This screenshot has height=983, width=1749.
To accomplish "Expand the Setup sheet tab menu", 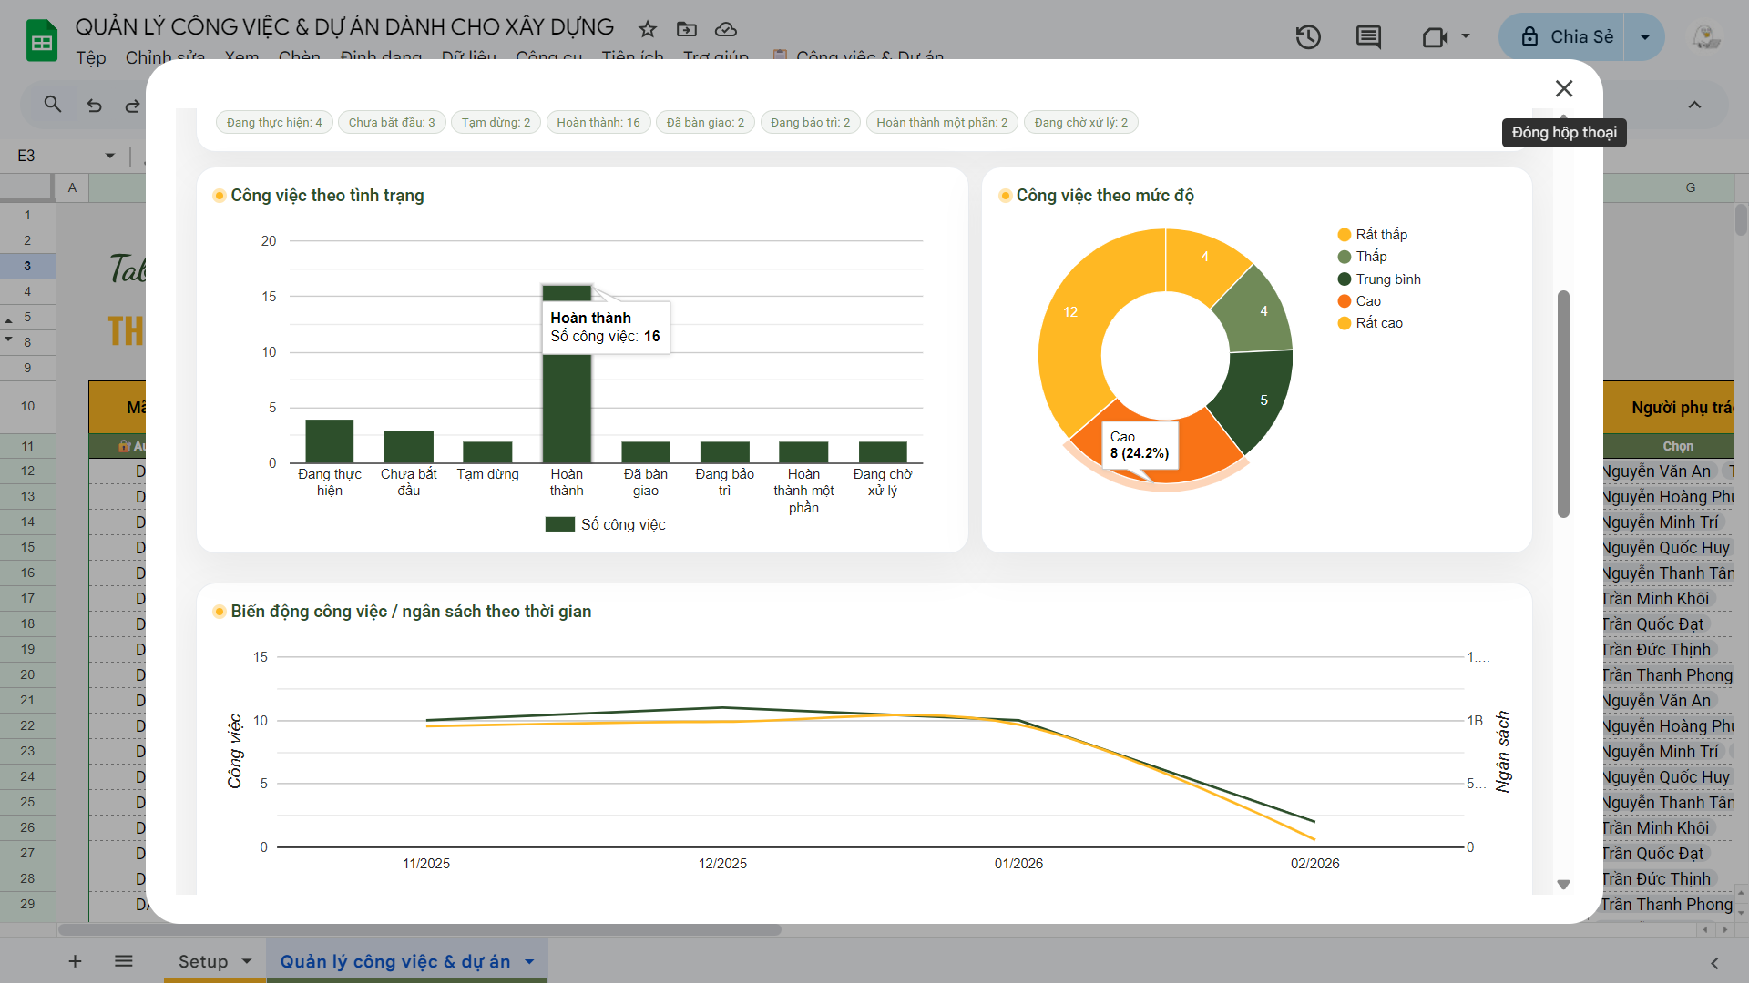I will click(x=247, y=961).
